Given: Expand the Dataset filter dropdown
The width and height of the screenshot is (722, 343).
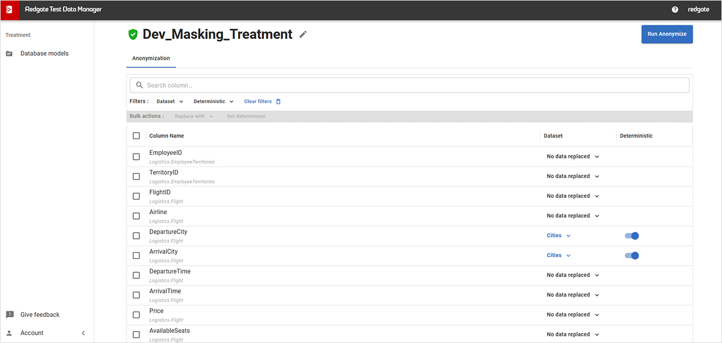Looking at the screenshot, I should click(x=170, y=102).
